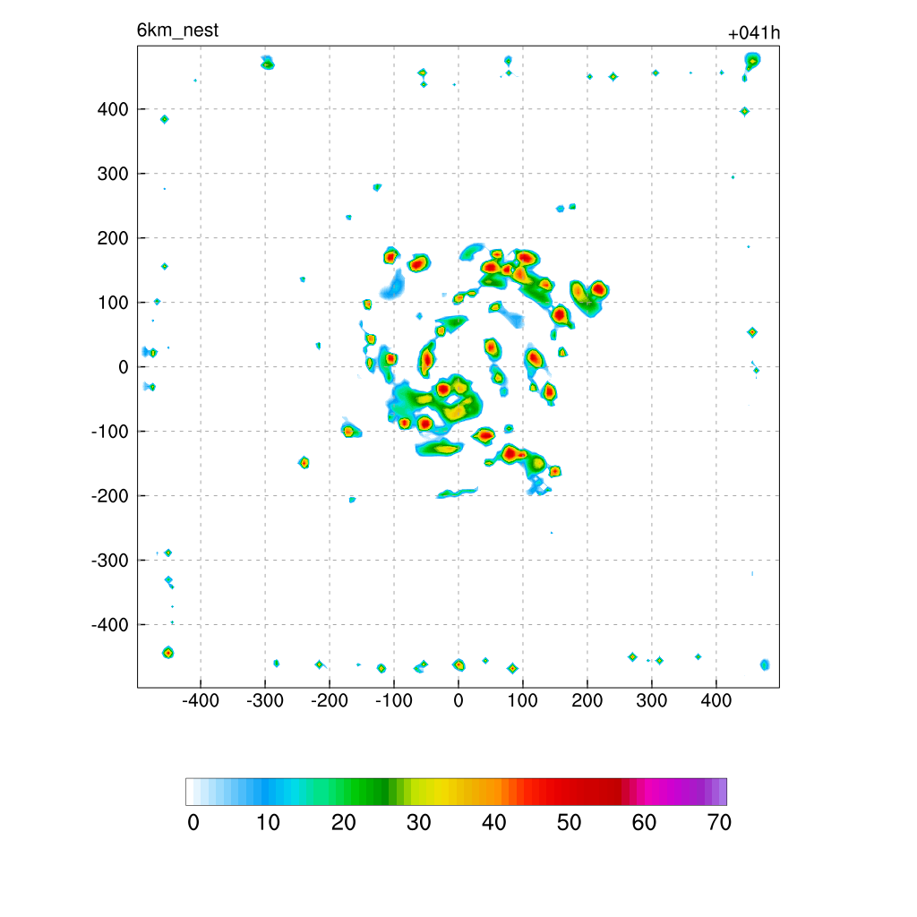Click the "+041h" forecast hour label
Image resolution: width=917 pixels, height=917 pixels.
tap(754, 33)
